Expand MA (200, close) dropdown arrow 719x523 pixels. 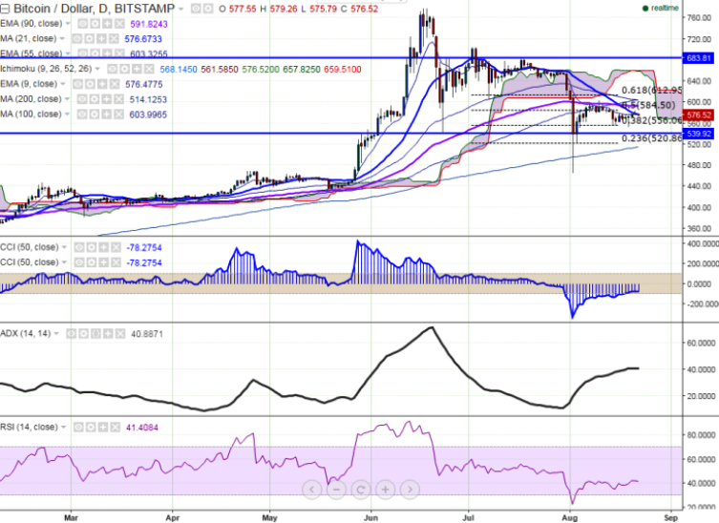tap(67, 99)
